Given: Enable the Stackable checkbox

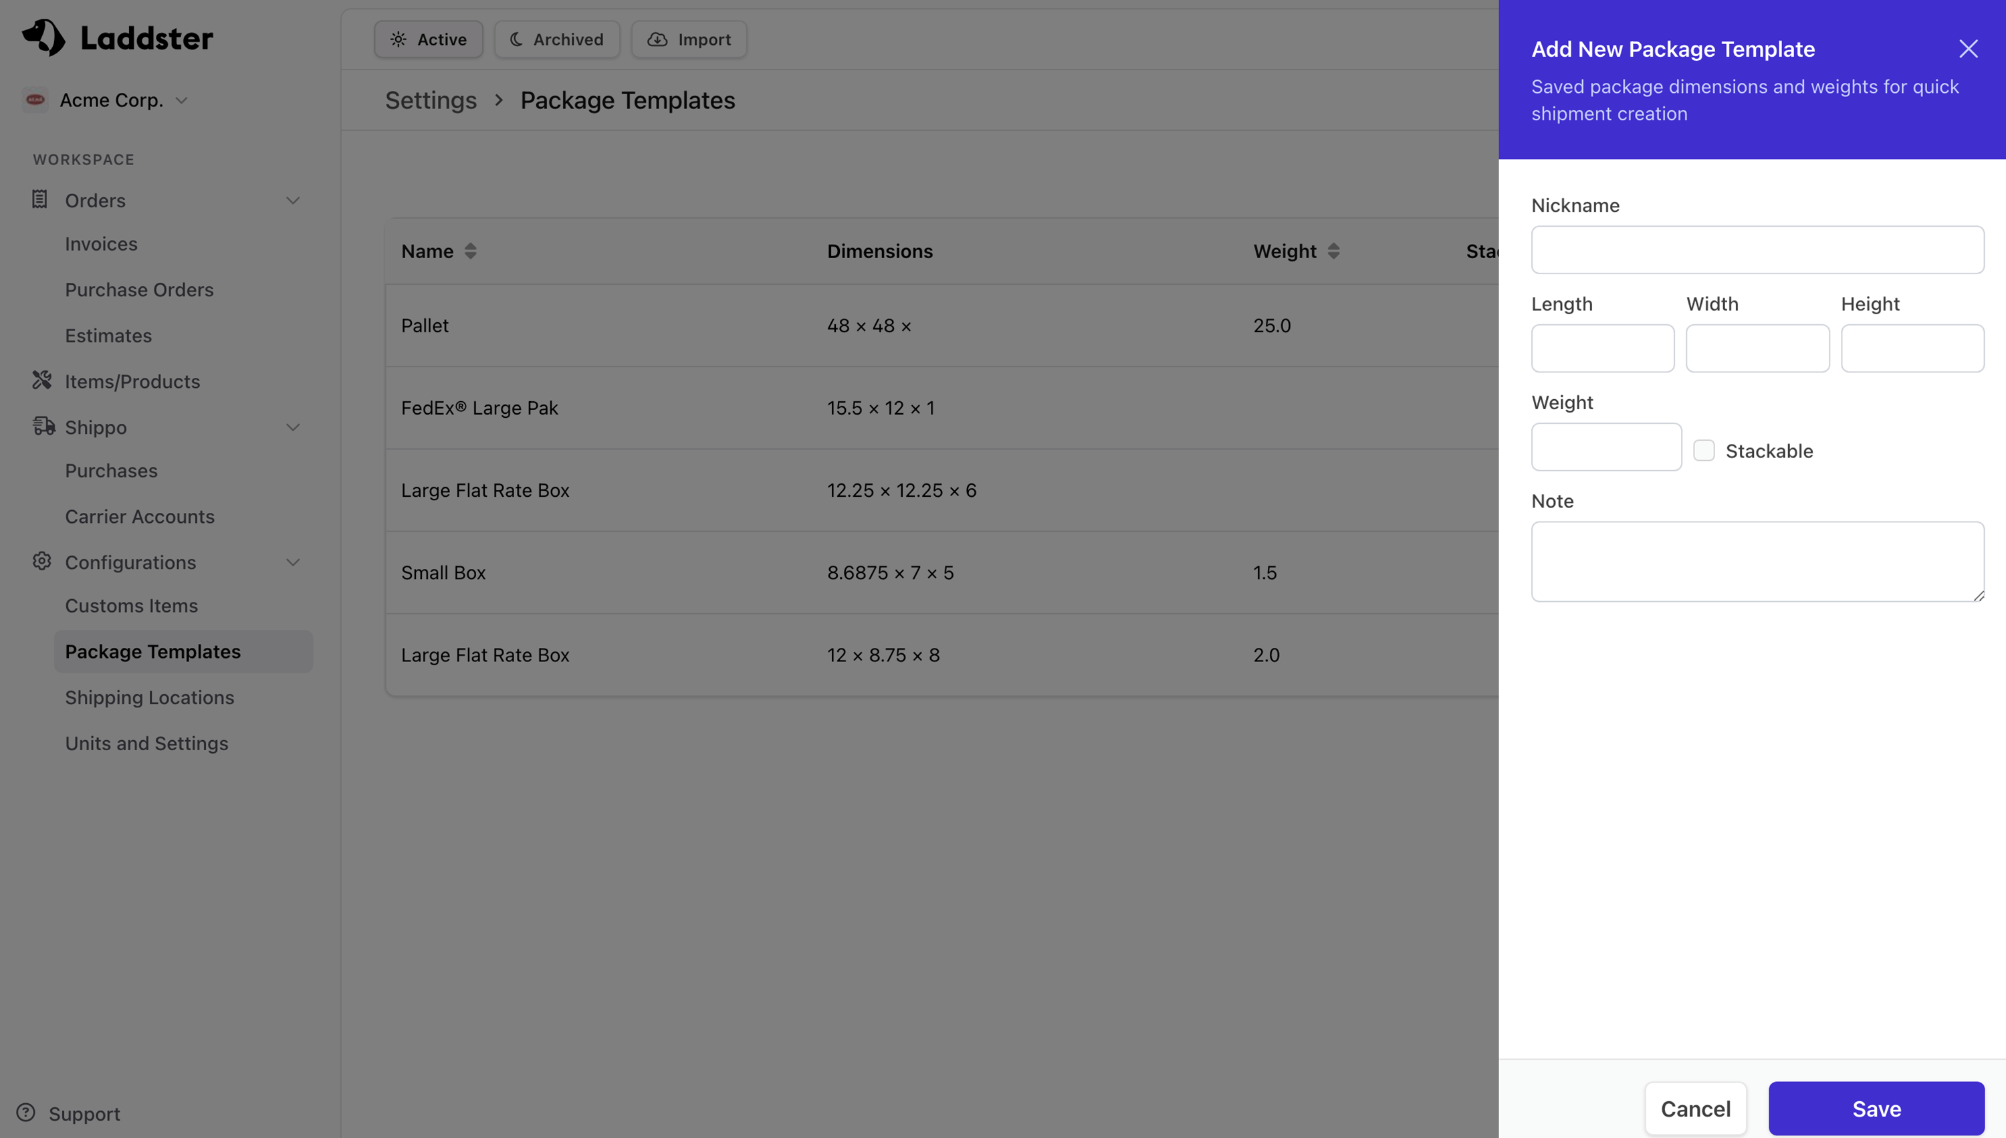Looking at the screenshot, I should [1704, 450].
